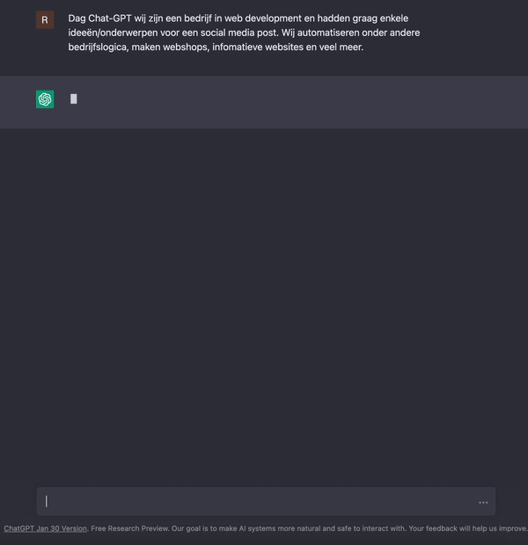The image size is (528, 545).
Task: Click the empty conversation area below the response
Action: pyautogui.click(x=264, y=306)
